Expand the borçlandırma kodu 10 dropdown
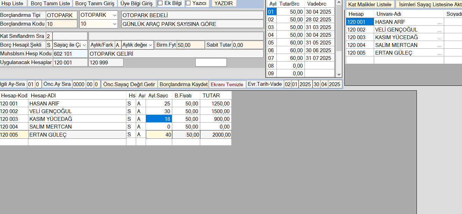This screenshot has height=214, width=462. coord(115,24)
